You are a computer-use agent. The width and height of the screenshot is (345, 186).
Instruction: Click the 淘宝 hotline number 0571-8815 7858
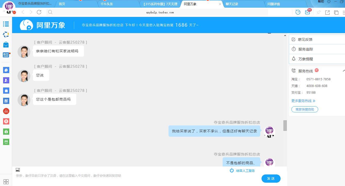coord(318,79)
